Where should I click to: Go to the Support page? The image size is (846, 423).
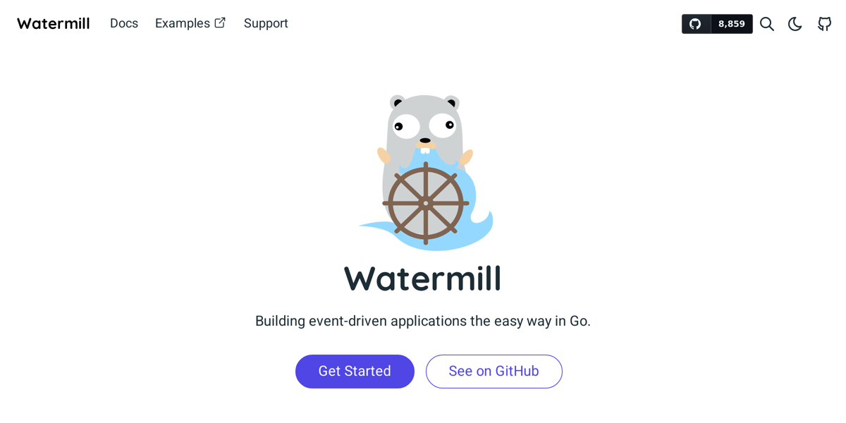click(x=266, y=23)
